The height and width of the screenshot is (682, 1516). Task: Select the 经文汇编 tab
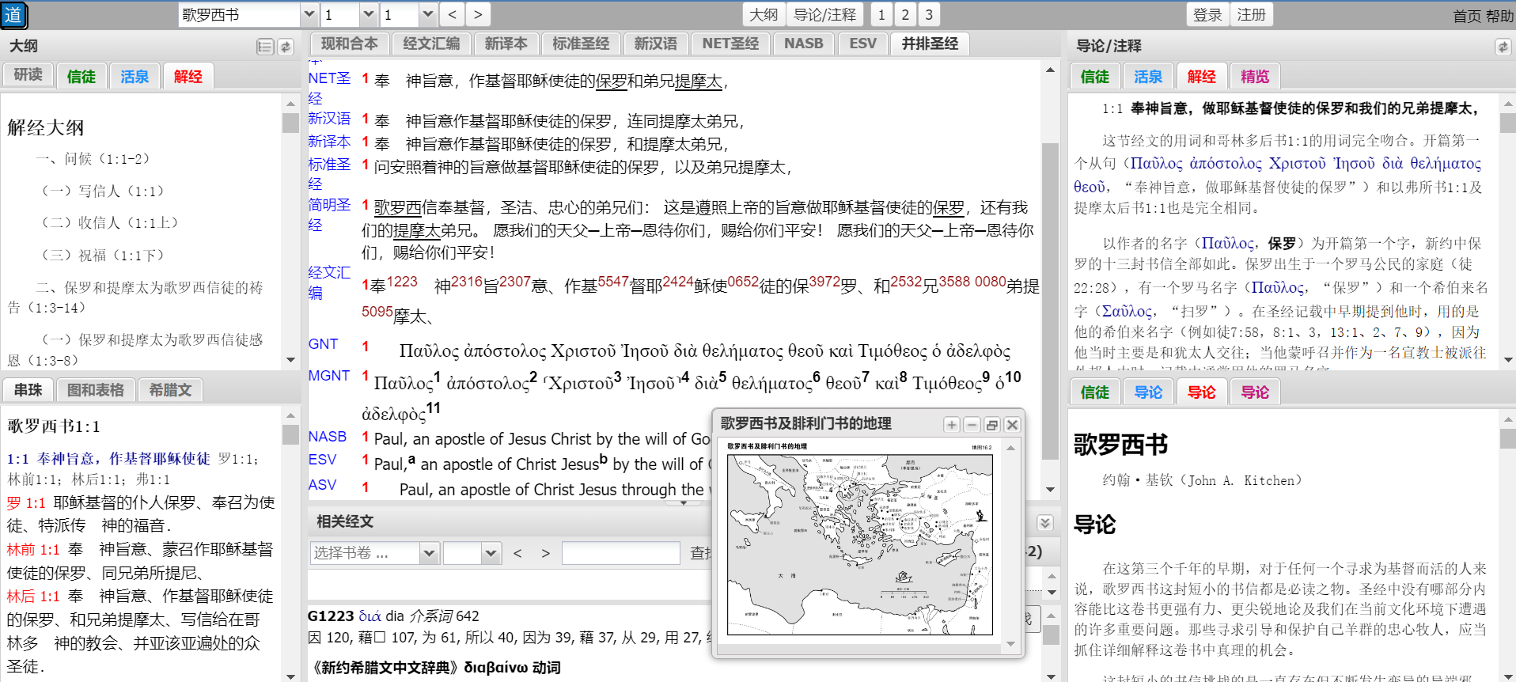click(431, 44)
